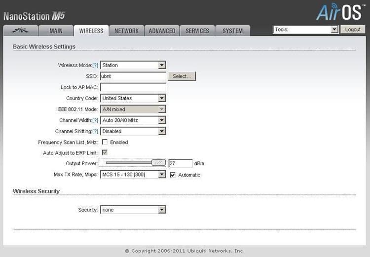Expand the Country Code dropdown
The width and height of the screenshot is (370, 257).
coord(133,98)
